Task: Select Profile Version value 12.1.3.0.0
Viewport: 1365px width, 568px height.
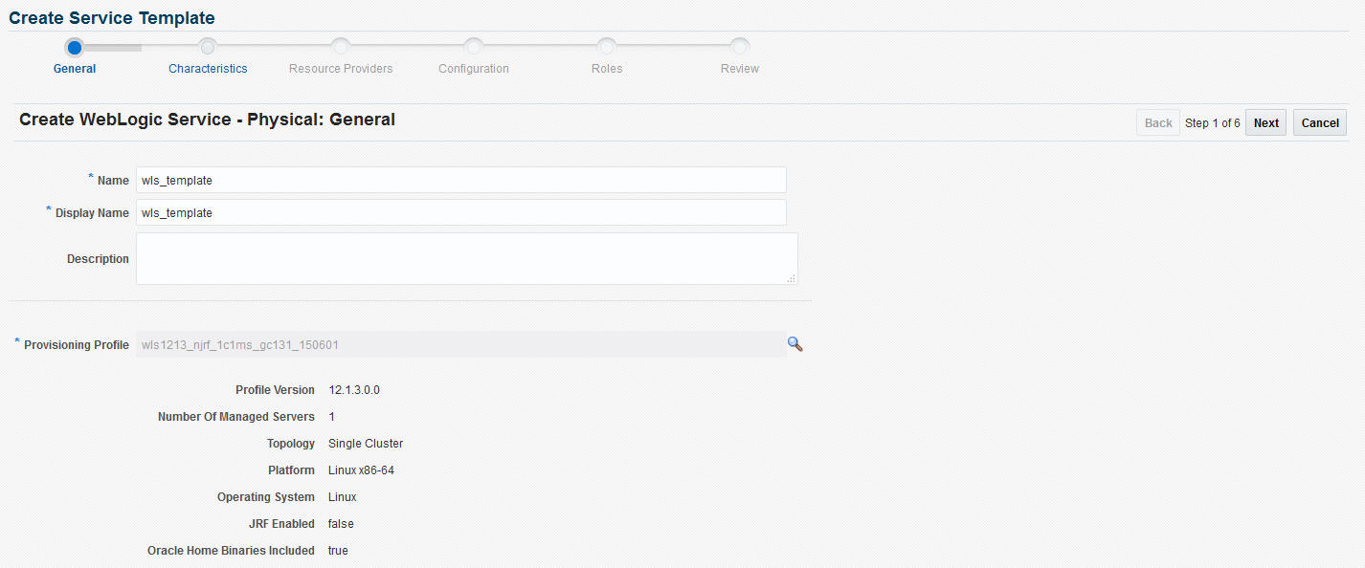Action: (x=354, y=390)
